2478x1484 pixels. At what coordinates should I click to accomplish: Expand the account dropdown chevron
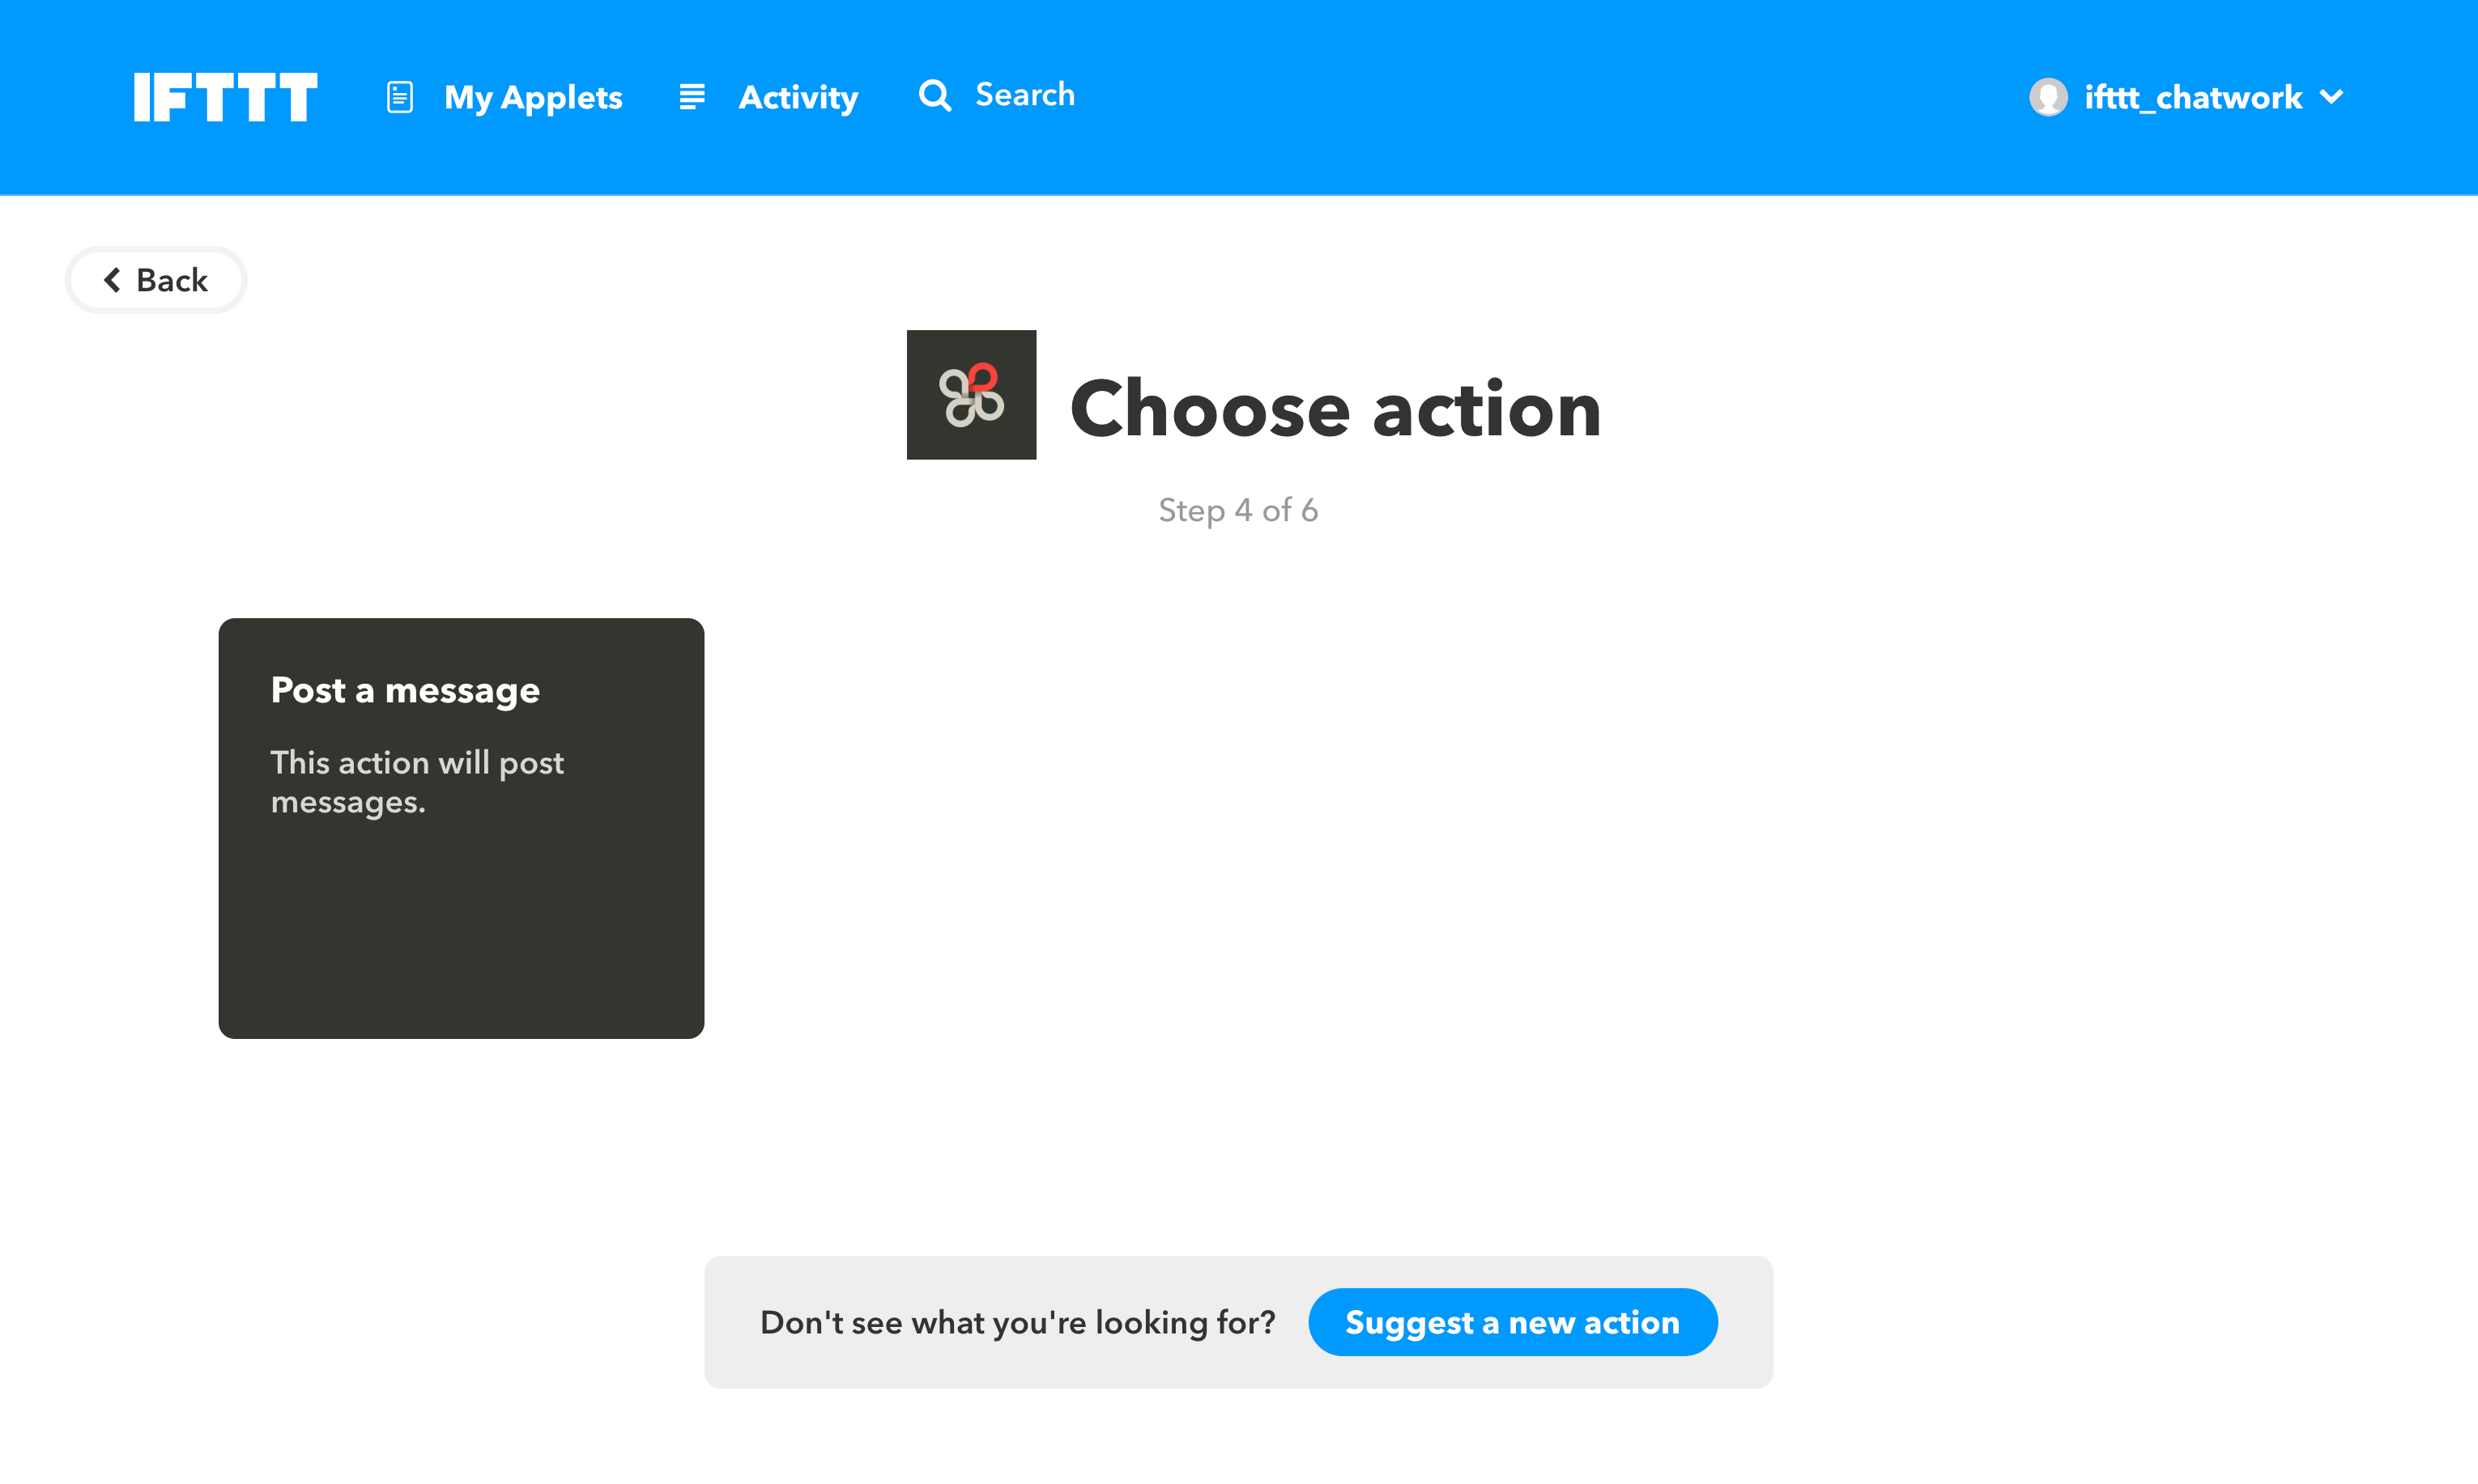click(2331, 97)
